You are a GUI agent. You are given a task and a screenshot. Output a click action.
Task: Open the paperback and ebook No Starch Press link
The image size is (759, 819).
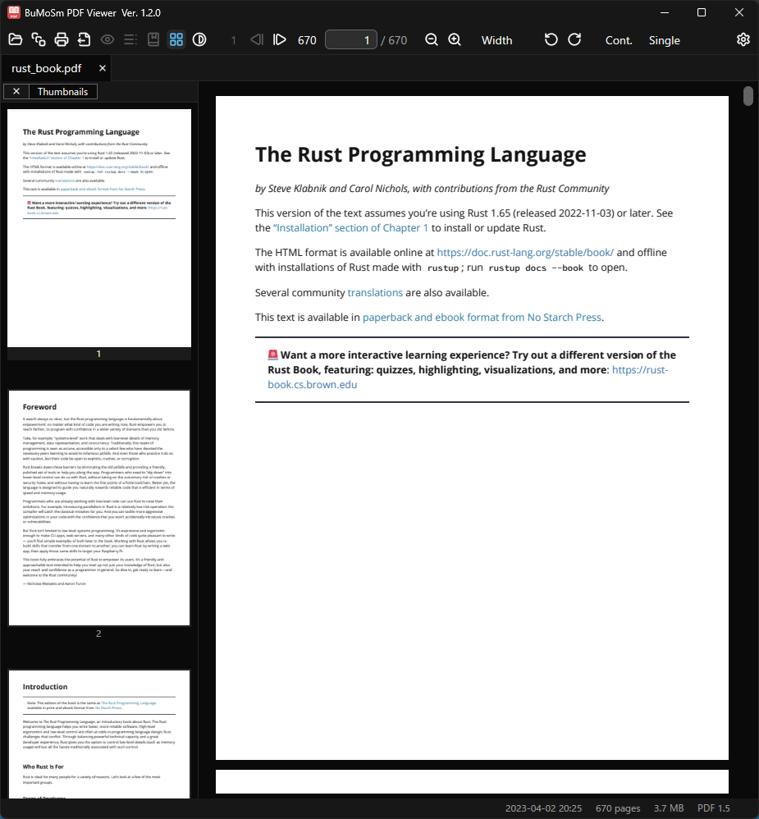[x=482, y=317]
